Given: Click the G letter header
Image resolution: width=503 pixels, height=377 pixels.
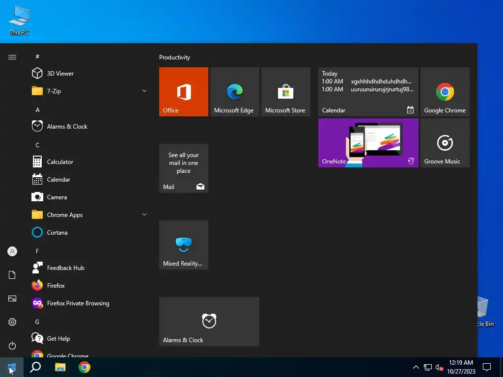Looking at the screenshot, I should [x=37, y=322].
